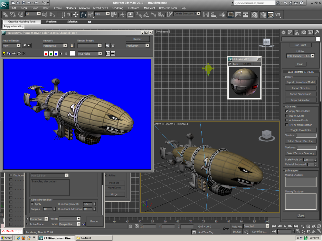Activate the Select Object tool

45,14
